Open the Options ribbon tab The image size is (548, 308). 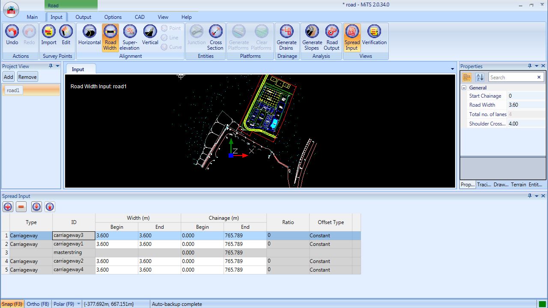pos(113,17)
